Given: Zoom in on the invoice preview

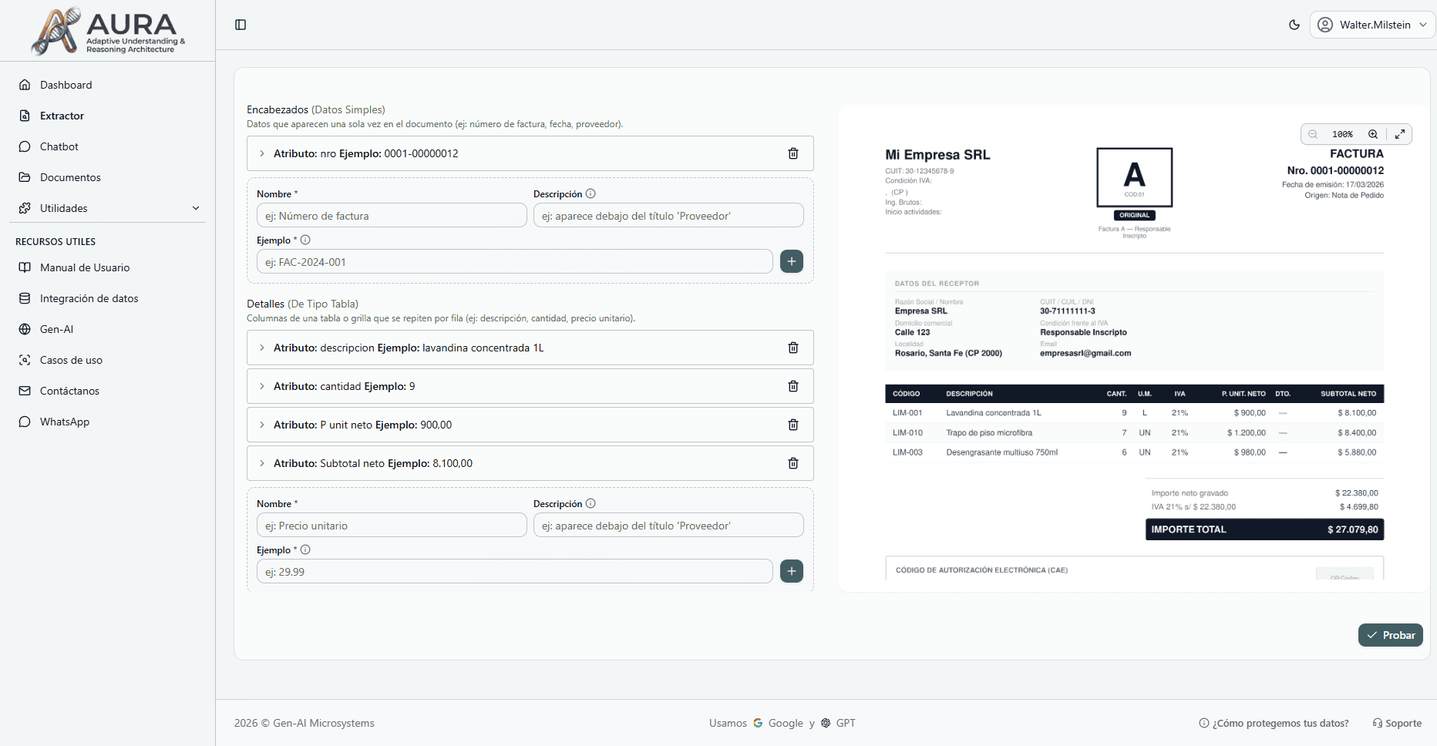Looking at the screenshot, I should pos(1373,134).
